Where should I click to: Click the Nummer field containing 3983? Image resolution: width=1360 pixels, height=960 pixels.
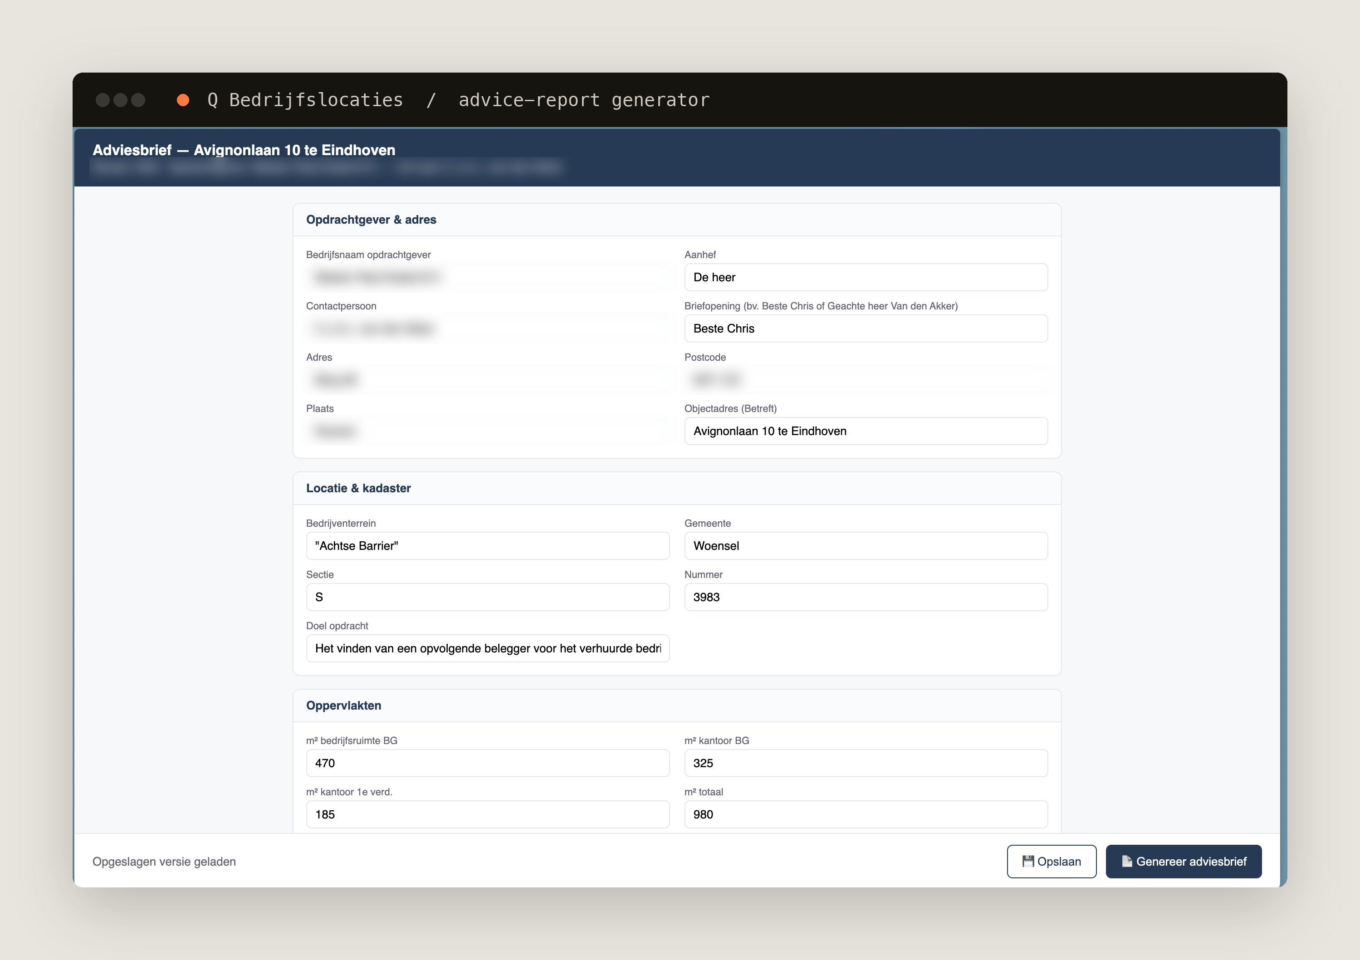pos(866,597)
